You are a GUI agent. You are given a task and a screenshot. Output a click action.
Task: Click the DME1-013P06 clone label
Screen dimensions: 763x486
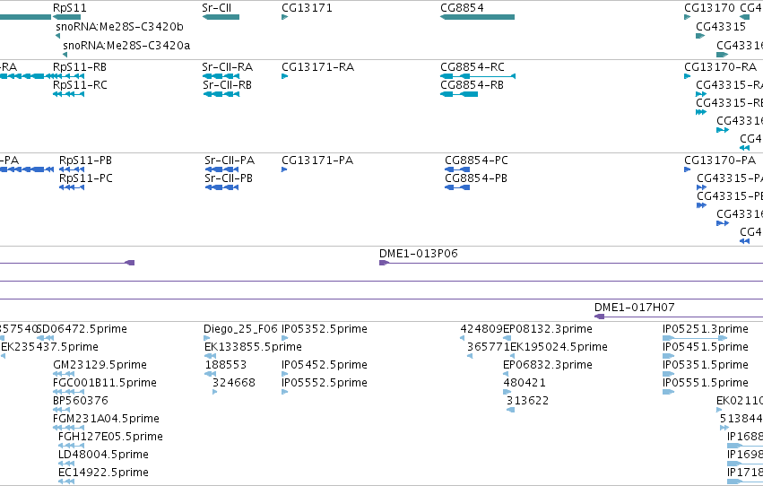click(x=418, y=254)
